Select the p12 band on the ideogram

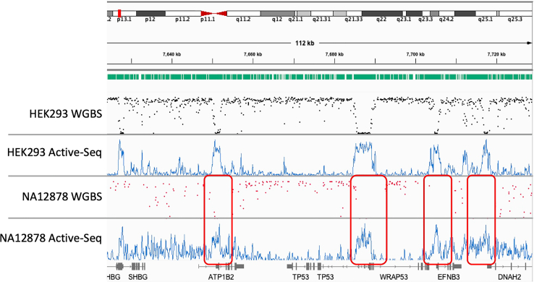coord(151,14)
